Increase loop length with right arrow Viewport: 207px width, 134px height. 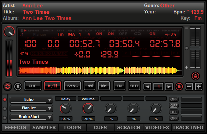coord(169,86)
